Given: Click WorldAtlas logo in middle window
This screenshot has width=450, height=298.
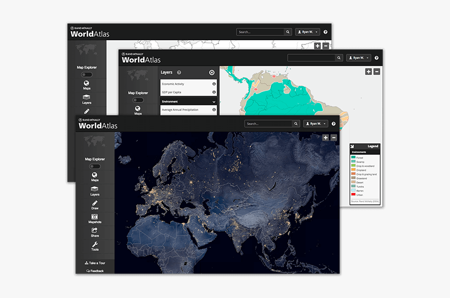Looking at the screenshot, I should coord(141,58).
